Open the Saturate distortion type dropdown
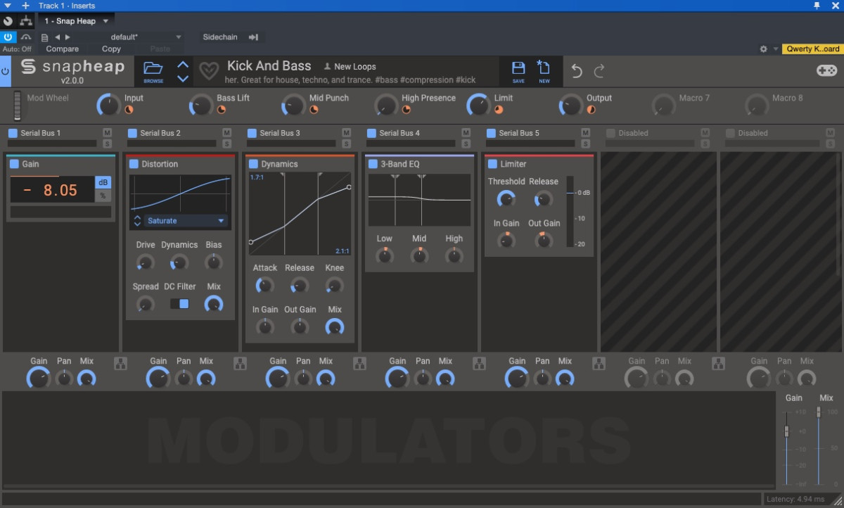This screenshot has width=844, height=508. (x=186, y=221)
